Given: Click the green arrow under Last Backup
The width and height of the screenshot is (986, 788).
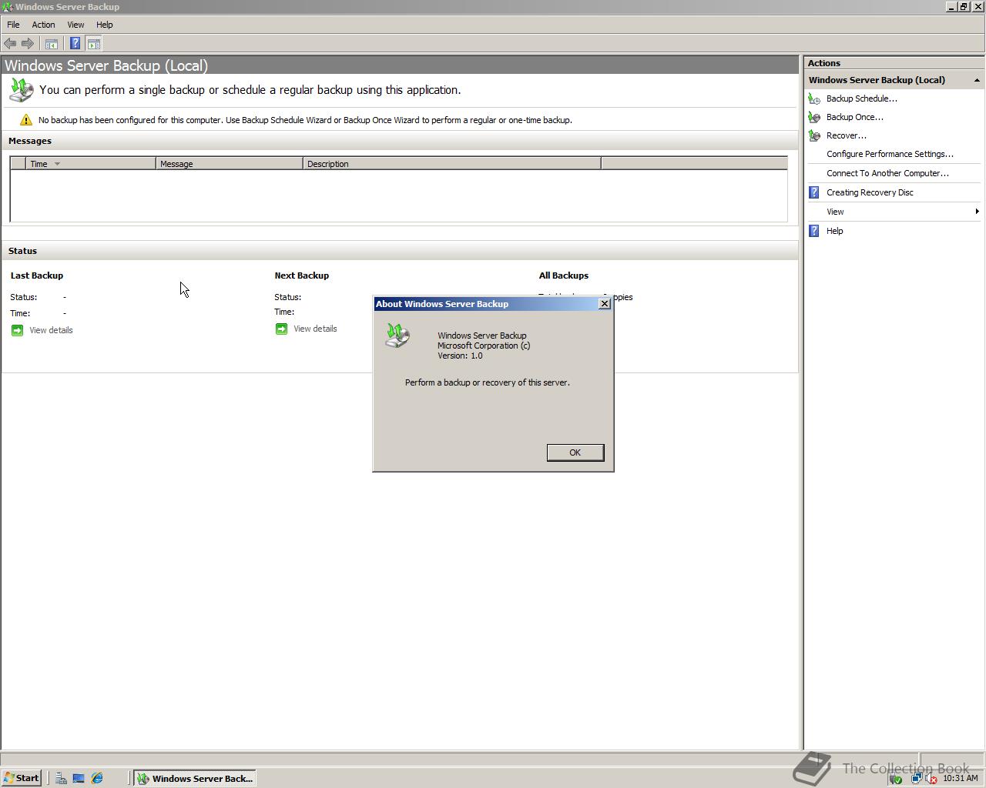Looking at the screenshot, I should point(17,330).
